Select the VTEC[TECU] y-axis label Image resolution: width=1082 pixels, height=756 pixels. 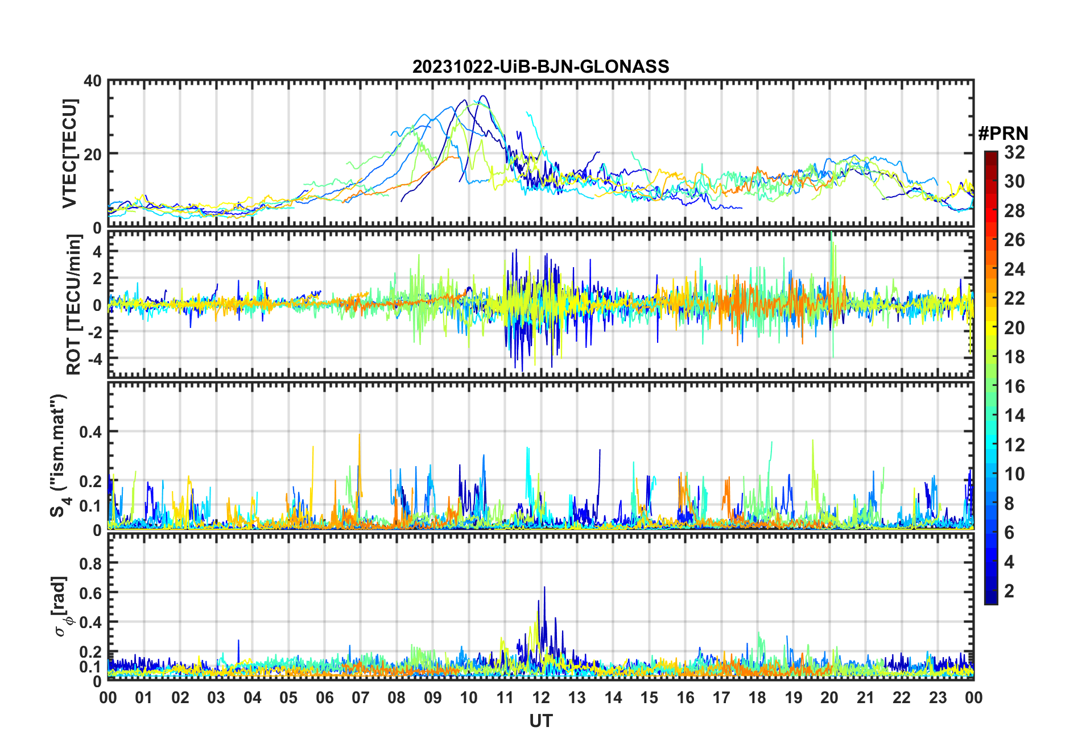pyautogui.click(x=70, y=153)
